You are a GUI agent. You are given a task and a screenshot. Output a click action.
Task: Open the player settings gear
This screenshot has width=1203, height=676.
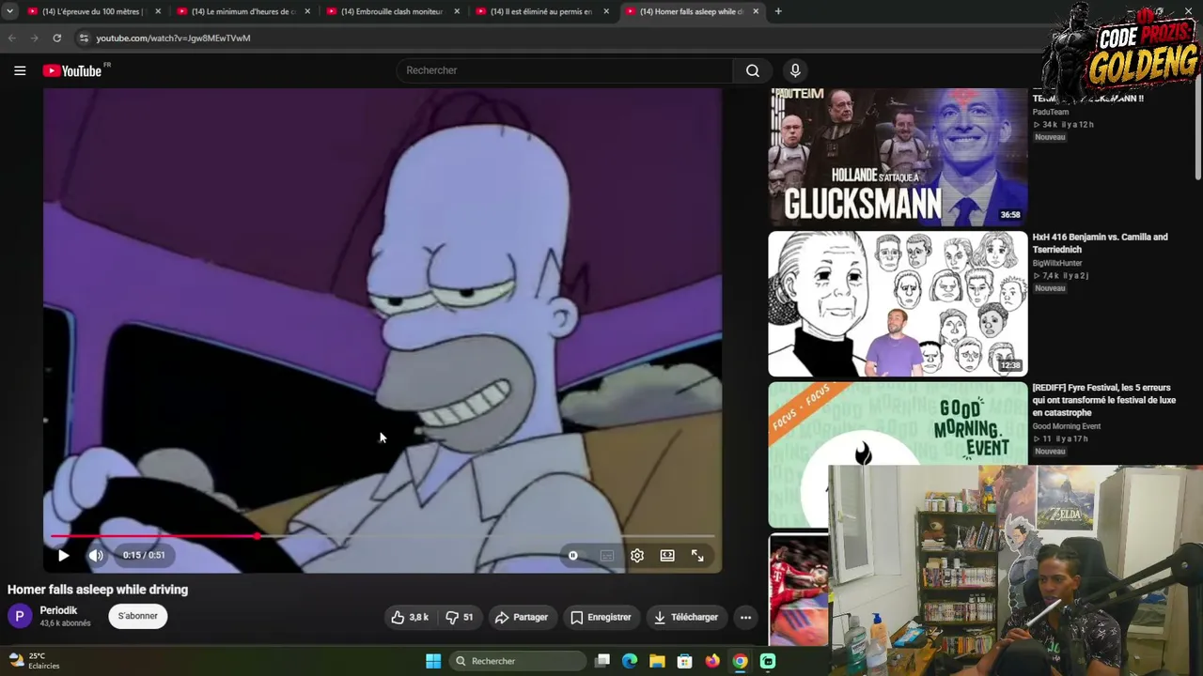click(637, 556)
